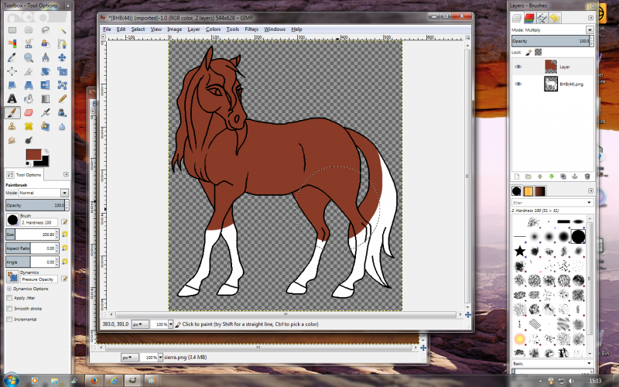The height and width of the screenshot is (387, 619).
Task: Select the Zoom magnifier tool
Action: click(29, 57)
